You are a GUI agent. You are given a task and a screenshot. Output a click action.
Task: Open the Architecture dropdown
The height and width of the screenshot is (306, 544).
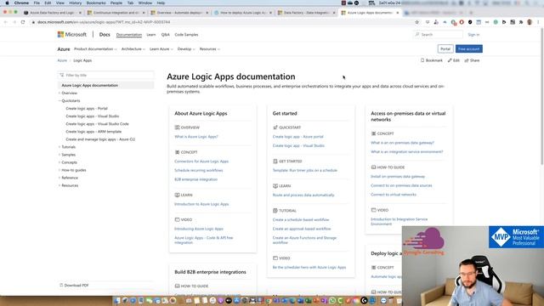click(x=133, y=49)
